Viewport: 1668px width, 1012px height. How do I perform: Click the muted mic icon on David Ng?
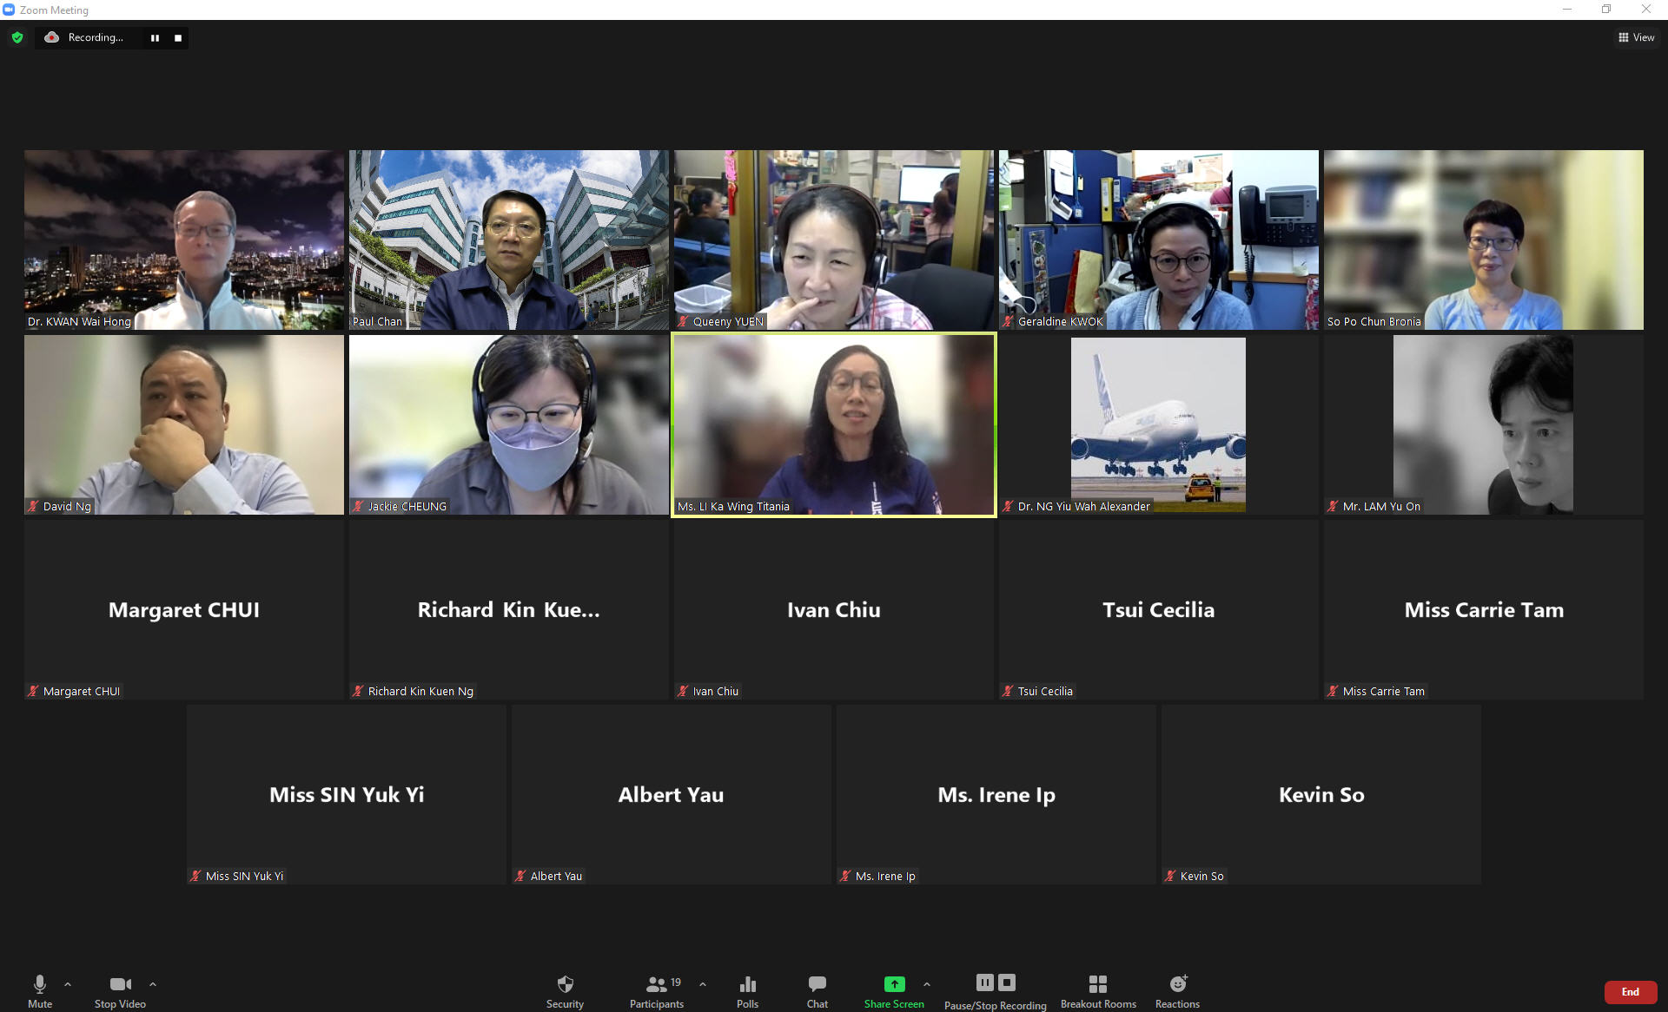pyautogui.click(x=33, y=506)
